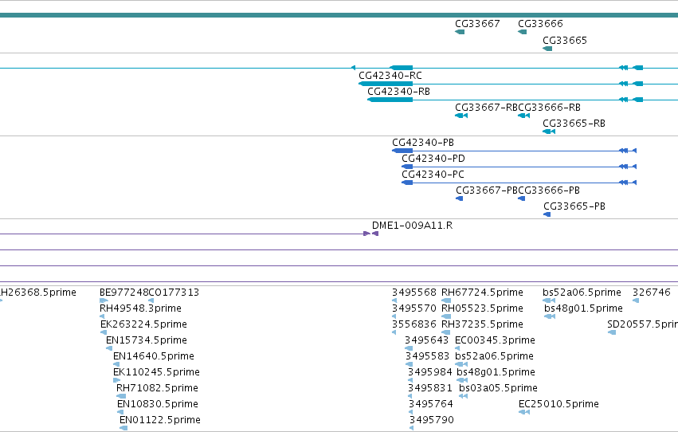The height and width of the screenshot is (432, 678).
Task: Click the CG42340-PB protein label
Action: [423, 143]
